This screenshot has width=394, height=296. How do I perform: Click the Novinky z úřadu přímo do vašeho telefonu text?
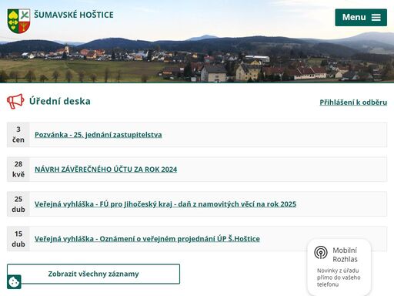pos(339,277)
